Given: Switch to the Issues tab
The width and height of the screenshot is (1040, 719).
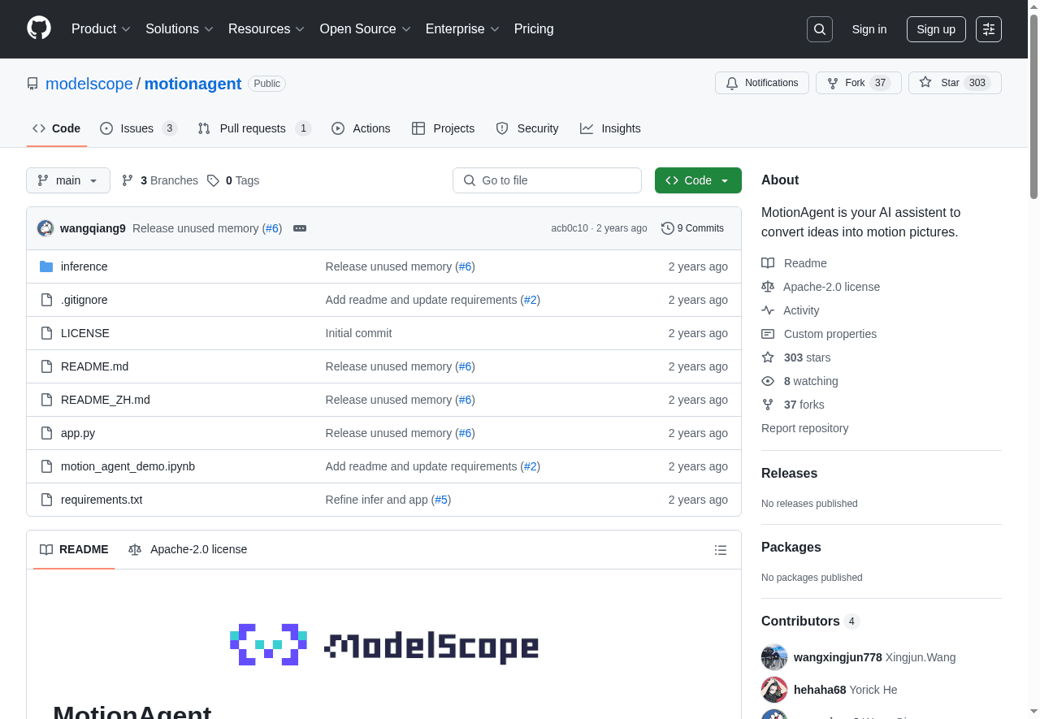Looking at the screenshot, I should click(x=137, y=128).
